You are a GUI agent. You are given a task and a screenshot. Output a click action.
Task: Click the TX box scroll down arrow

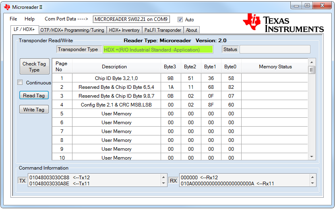163,183
